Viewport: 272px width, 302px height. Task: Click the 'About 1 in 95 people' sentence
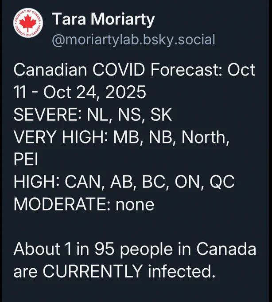point(93,250)
